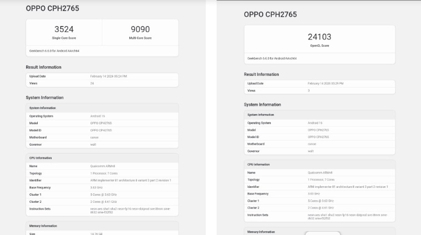Click the "CPU Information" table header on the CPU page
The image size is (421, 235).
(x=40, y=158)
